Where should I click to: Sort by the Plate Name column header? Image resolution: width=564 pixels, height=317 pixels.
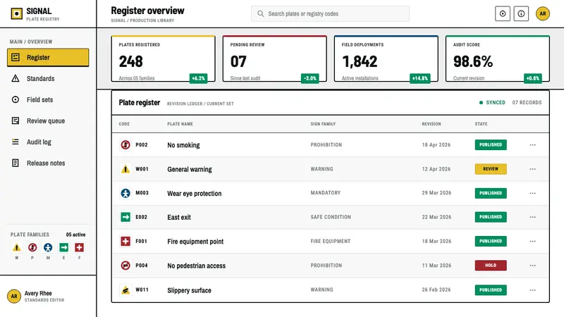[x=180, y=124]
